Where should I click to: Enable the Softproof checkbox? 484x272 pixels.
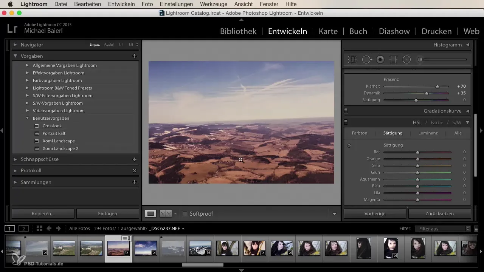(185, 214)
